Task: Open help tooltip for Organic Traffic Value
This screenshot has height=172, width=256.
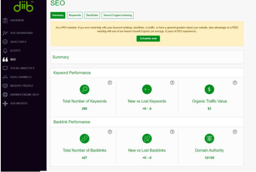Action: (x=235, y=83)
